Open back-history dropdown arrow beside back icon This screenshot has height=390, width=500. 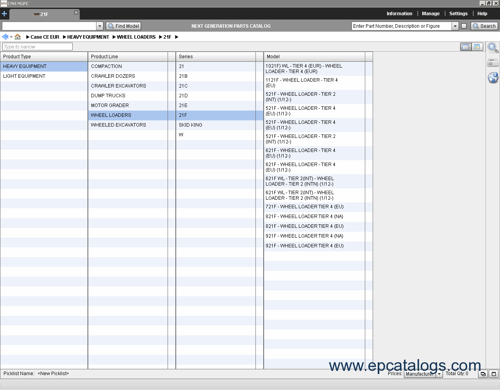pyautogui.click(x=11, y=37)
